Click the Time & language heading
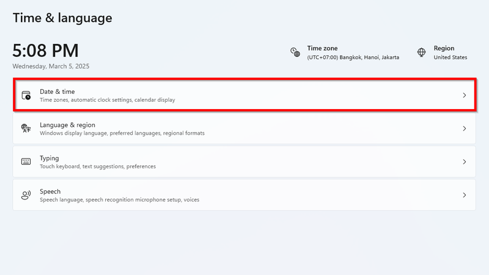 coord(62,18)
